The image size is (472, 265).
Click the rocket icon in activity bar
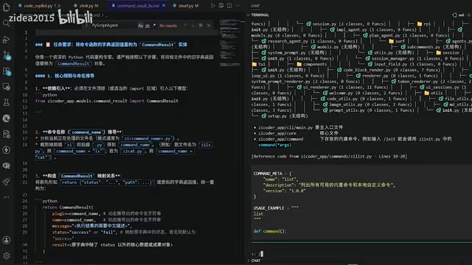click(x=7, y=182)
